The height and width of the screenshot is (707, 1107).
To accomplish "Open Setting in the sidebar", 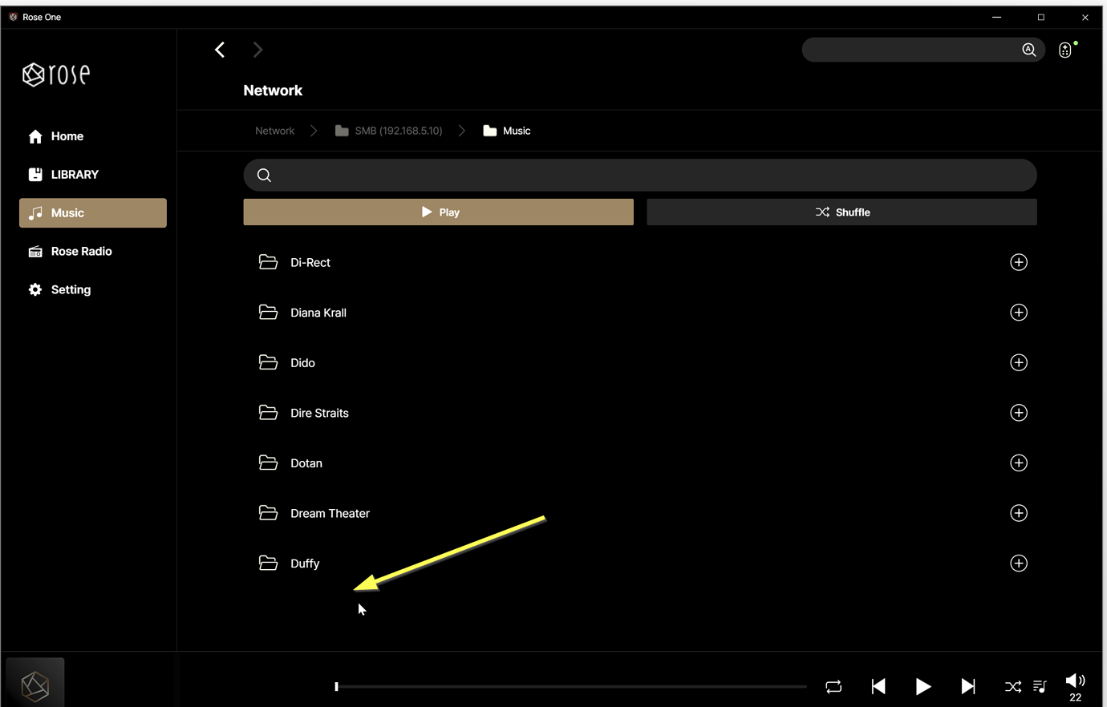I will 71,289.
